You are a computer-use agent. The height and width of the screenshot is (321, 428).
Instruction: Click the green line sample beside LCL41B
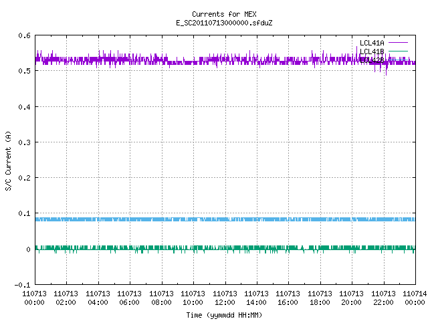(x=398, y=51)
